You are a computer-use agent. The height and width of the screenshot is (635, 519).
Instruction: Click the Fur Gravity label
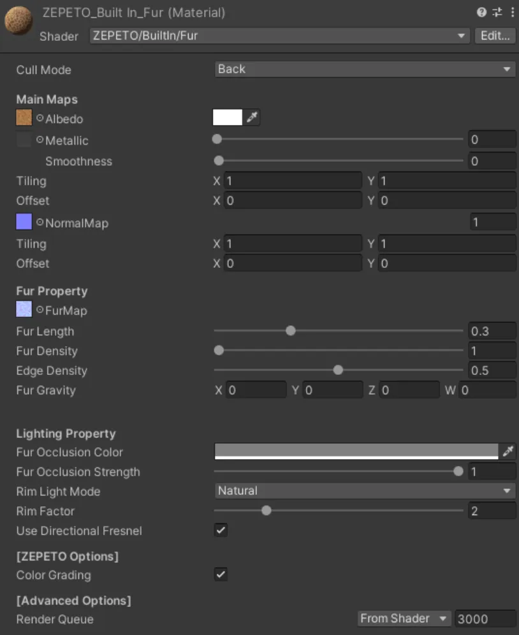tap(46, 390)
